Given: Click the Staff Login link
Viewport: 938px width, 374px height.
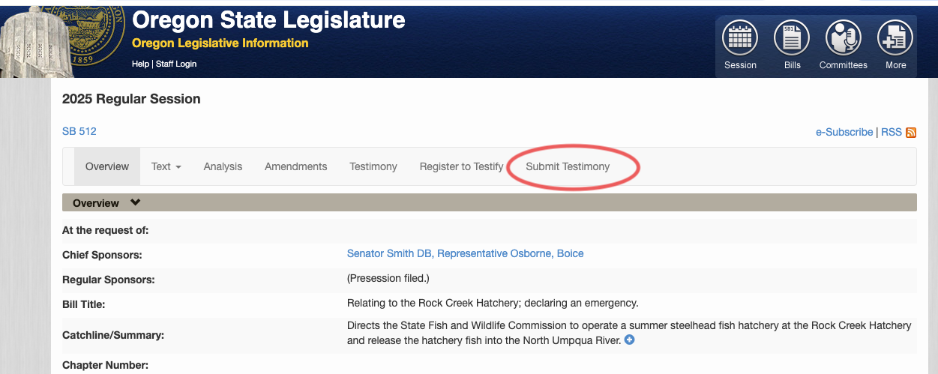Looking at the screenshot, I should coord(176,64).
